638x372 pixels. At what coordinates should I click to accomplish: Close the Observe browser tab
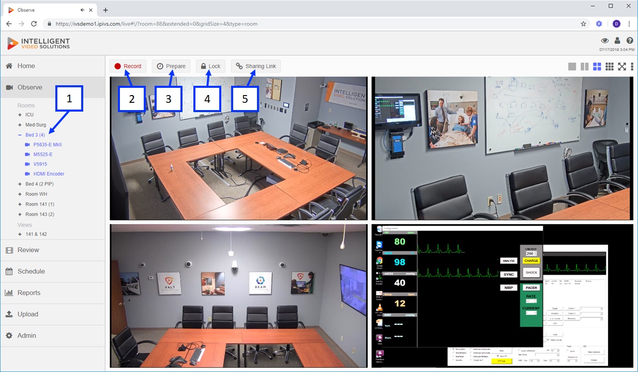point(91,10)
